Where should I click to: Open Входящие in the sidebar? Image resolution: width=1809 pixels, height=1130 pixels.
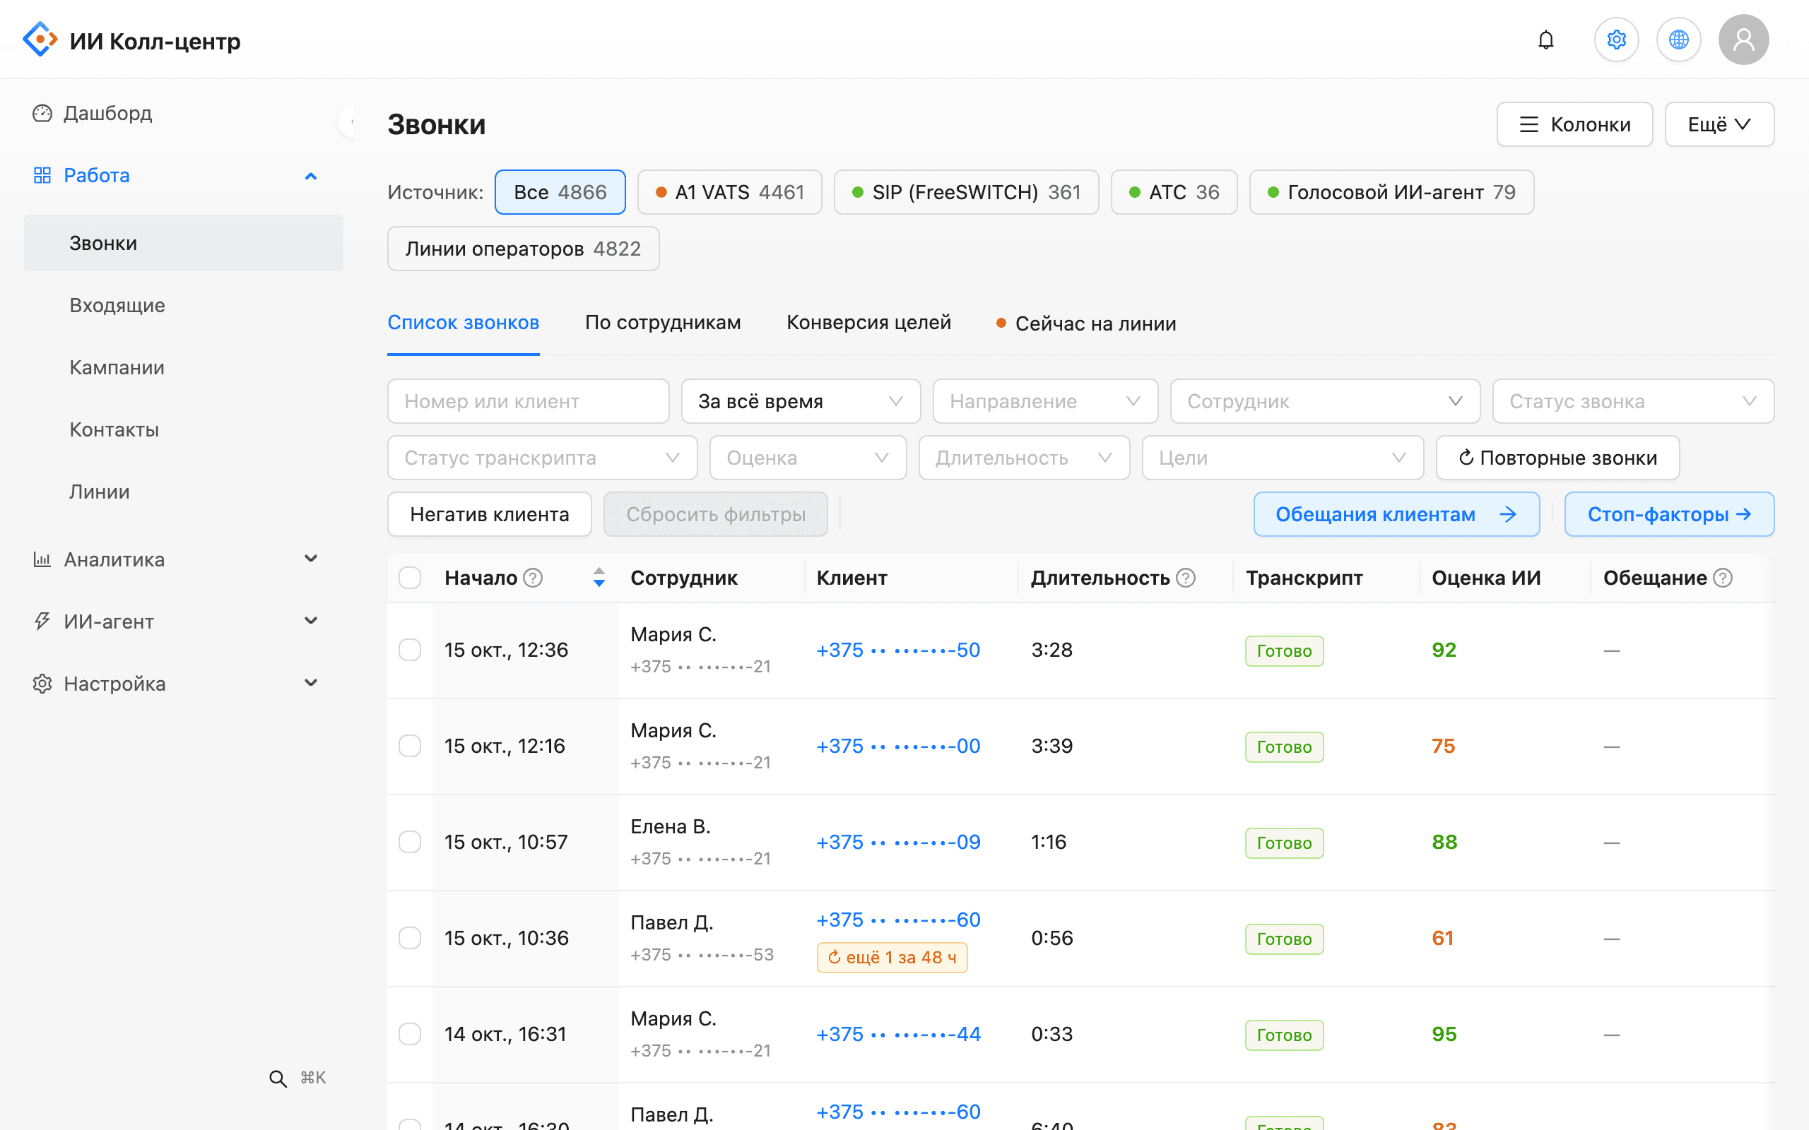coord(183,305)
